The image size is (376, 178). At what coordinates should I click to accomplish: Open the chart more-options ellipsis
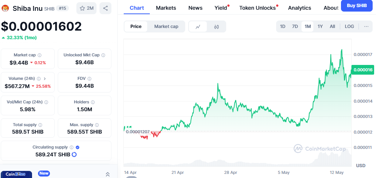pos(366,26)
